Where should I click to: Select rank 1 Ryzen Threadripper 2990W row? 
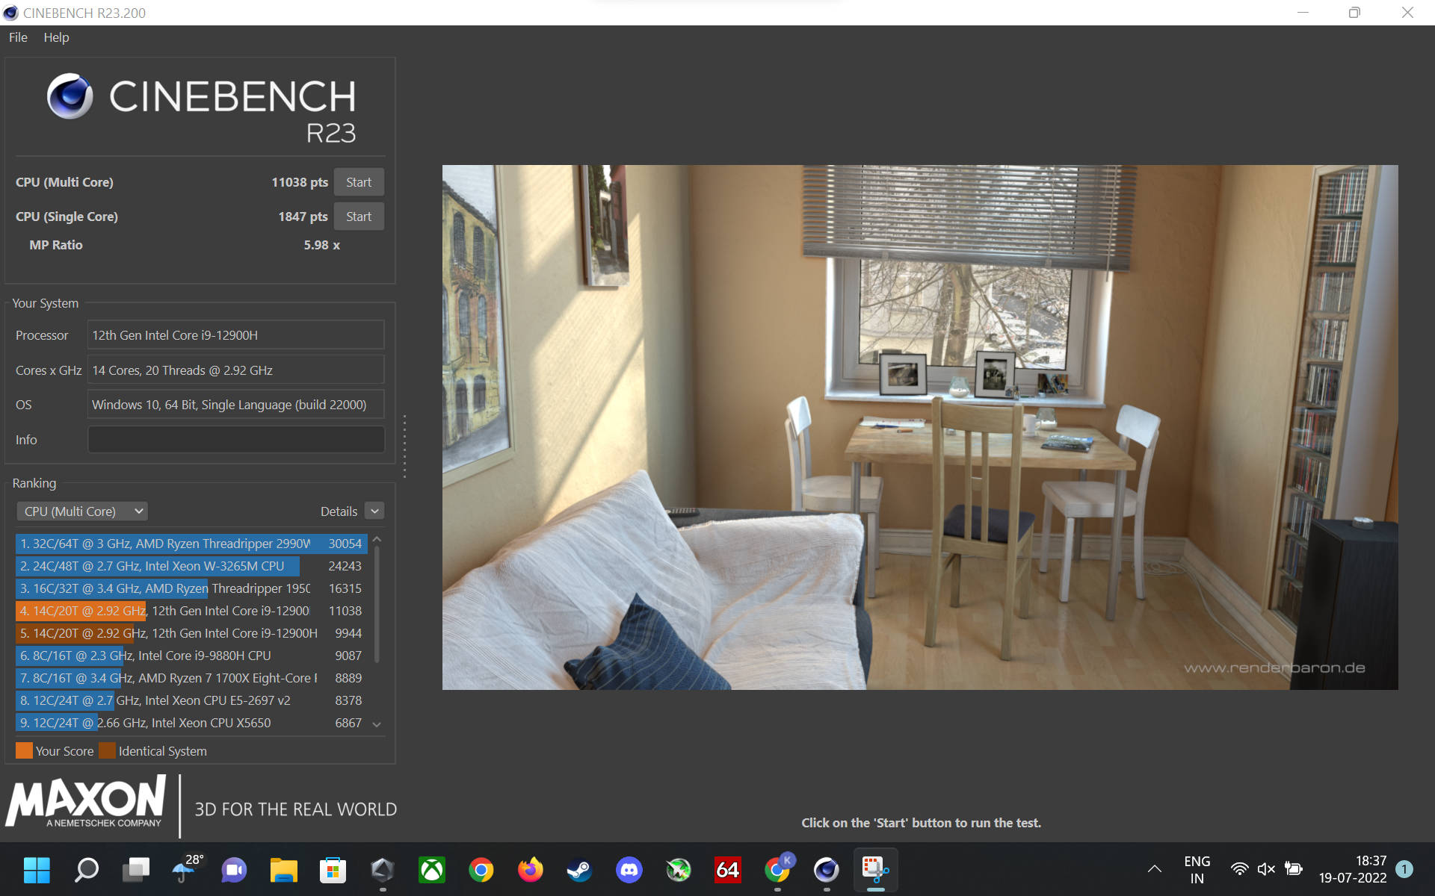191,544
